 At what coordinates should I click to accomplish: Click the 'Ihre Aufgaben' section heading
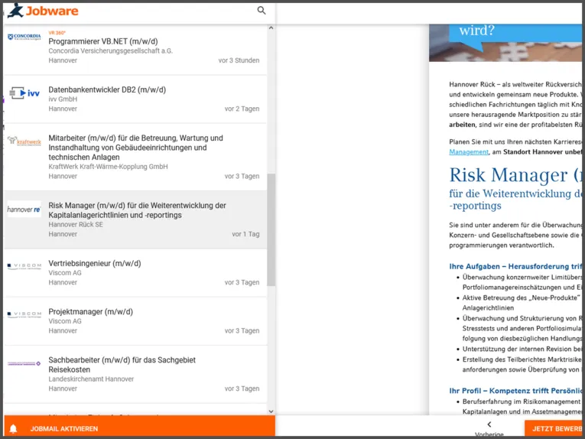point(516,266)
